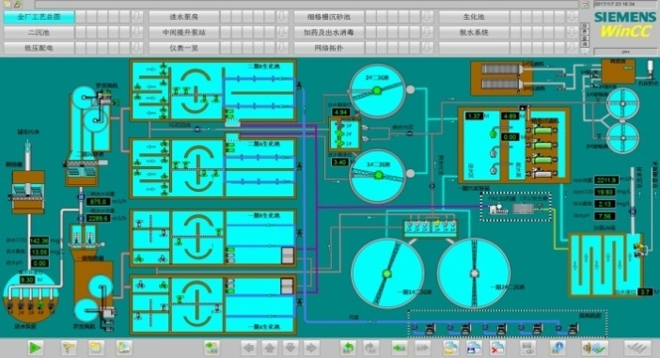660x358 pixels.
Task: Open the 脱水系统 page
Action: click(x=474, y=32)
